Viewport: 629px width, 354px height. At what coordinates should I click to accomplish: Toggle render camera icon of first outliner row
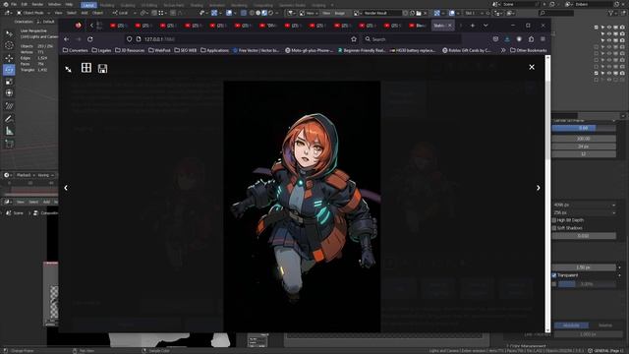tap(622, 28)
